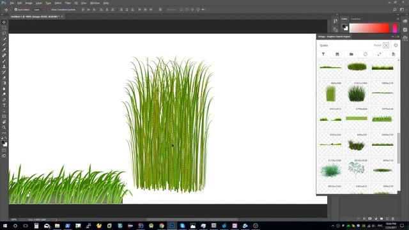
Task: Click the Auto-Align Layers icon
Action: tap(160, 10)
